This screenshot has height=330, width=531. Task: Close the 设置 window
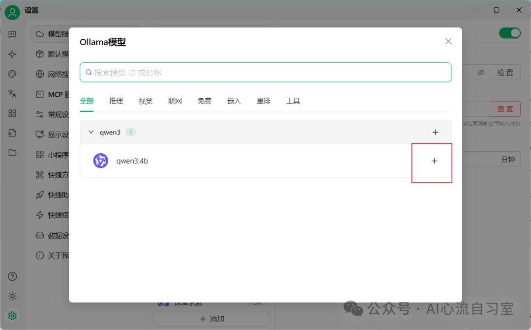(519, 10)
